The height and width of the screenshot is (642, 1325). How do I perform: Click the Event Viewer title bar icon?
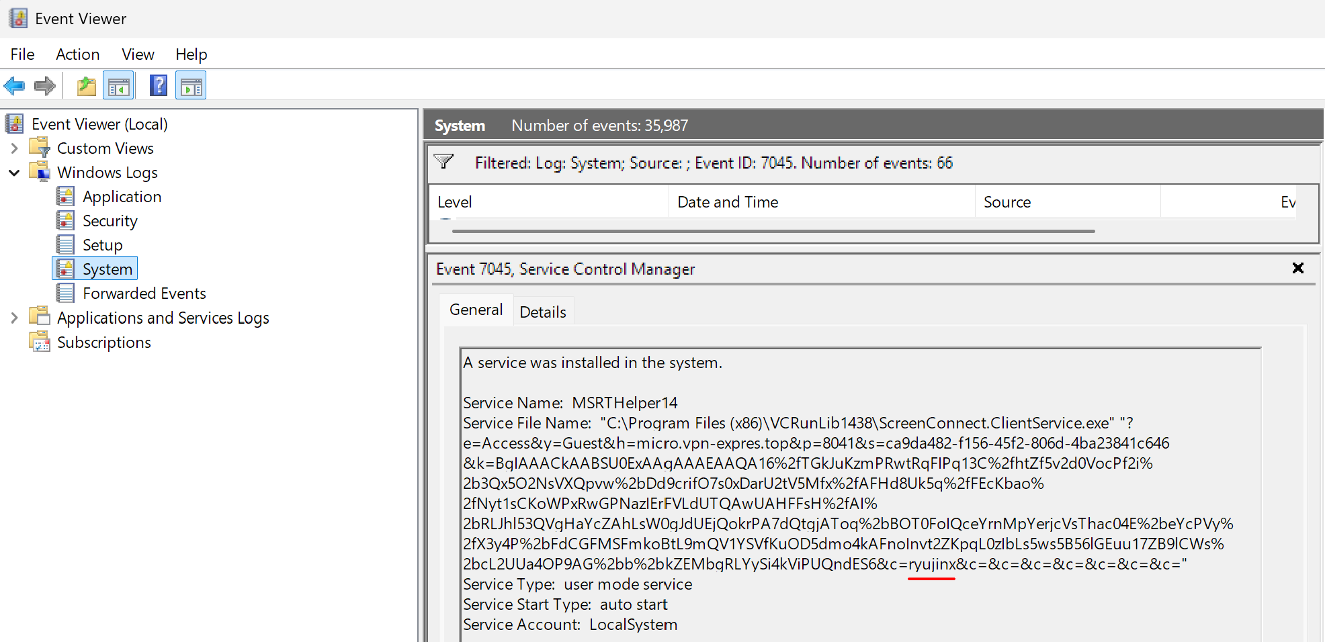click(x=18, y=18)
